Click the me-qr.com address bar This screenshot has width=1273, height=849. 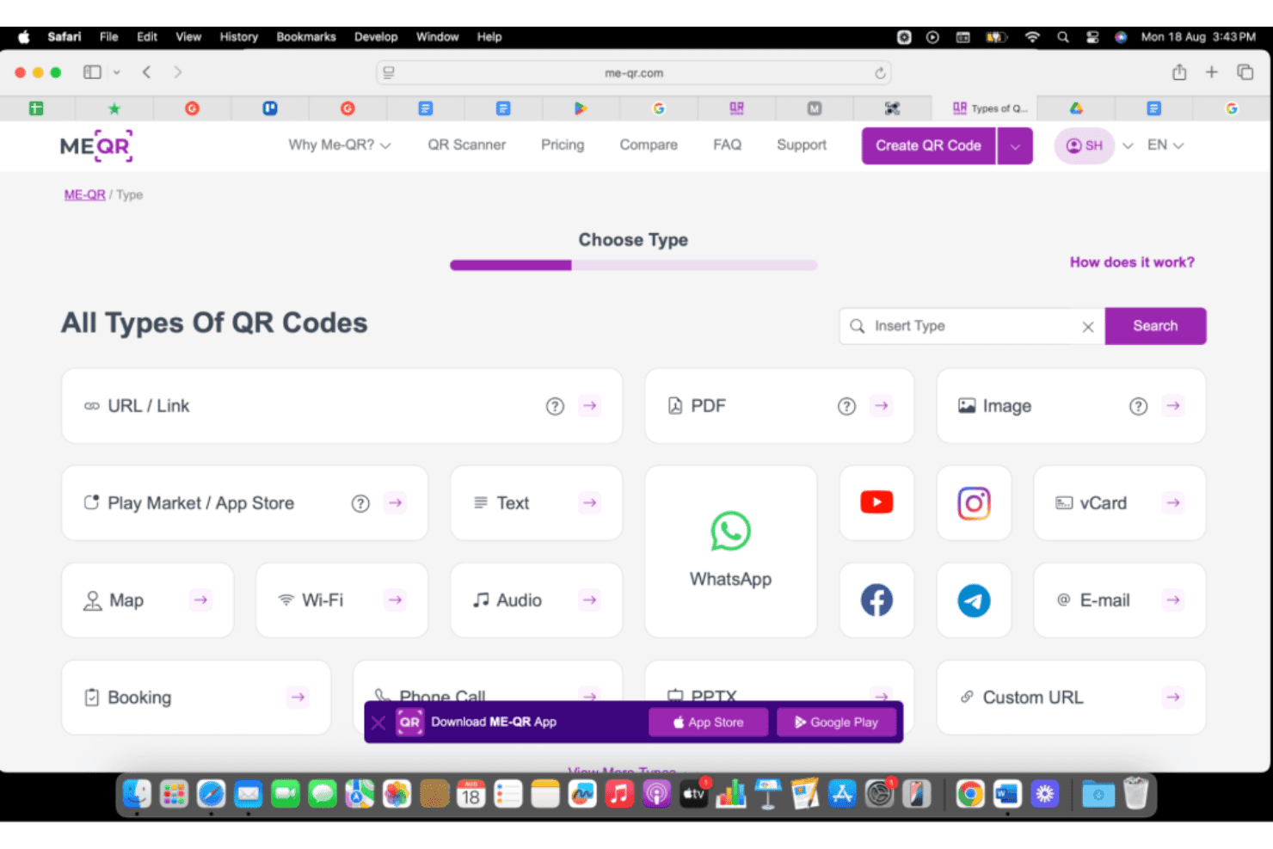tap(634, 73)
